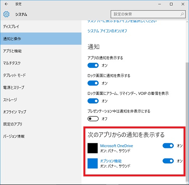The height and width of the screenshot is (185, 189).
Task: Click the black Microsoft OneDrive app icon
Action: coord(92,148)
